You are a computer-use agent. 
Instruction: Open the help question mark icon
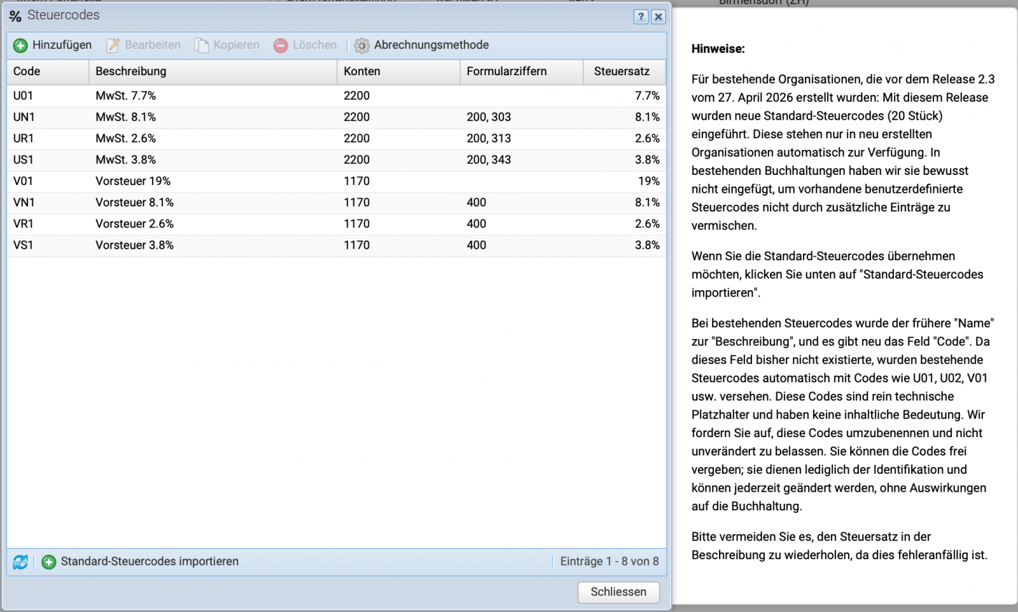[641, 17]
